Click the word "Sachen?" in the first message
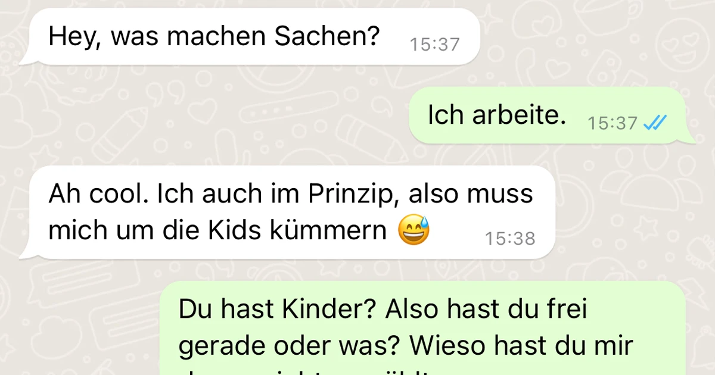The image size is (715, 375). 327,37
